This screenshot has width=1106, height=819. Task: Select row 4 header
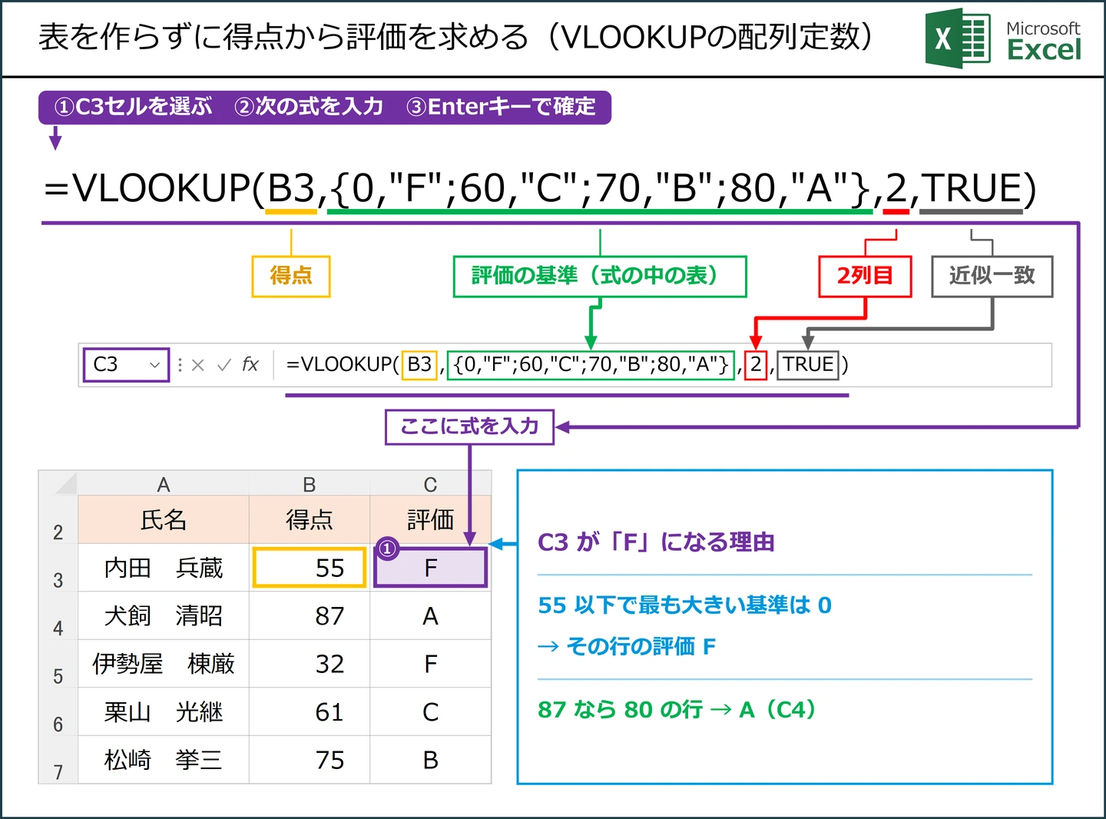tap(58, 616)
